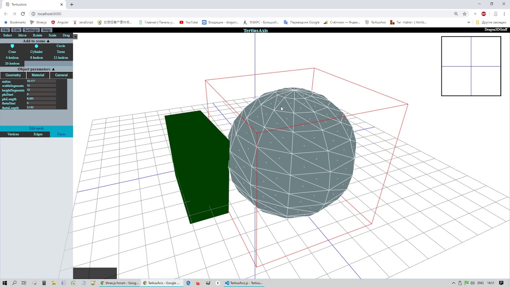Screen dimensions: 510x287
Task: Open the Windows notification center
Action: point(501,283)
